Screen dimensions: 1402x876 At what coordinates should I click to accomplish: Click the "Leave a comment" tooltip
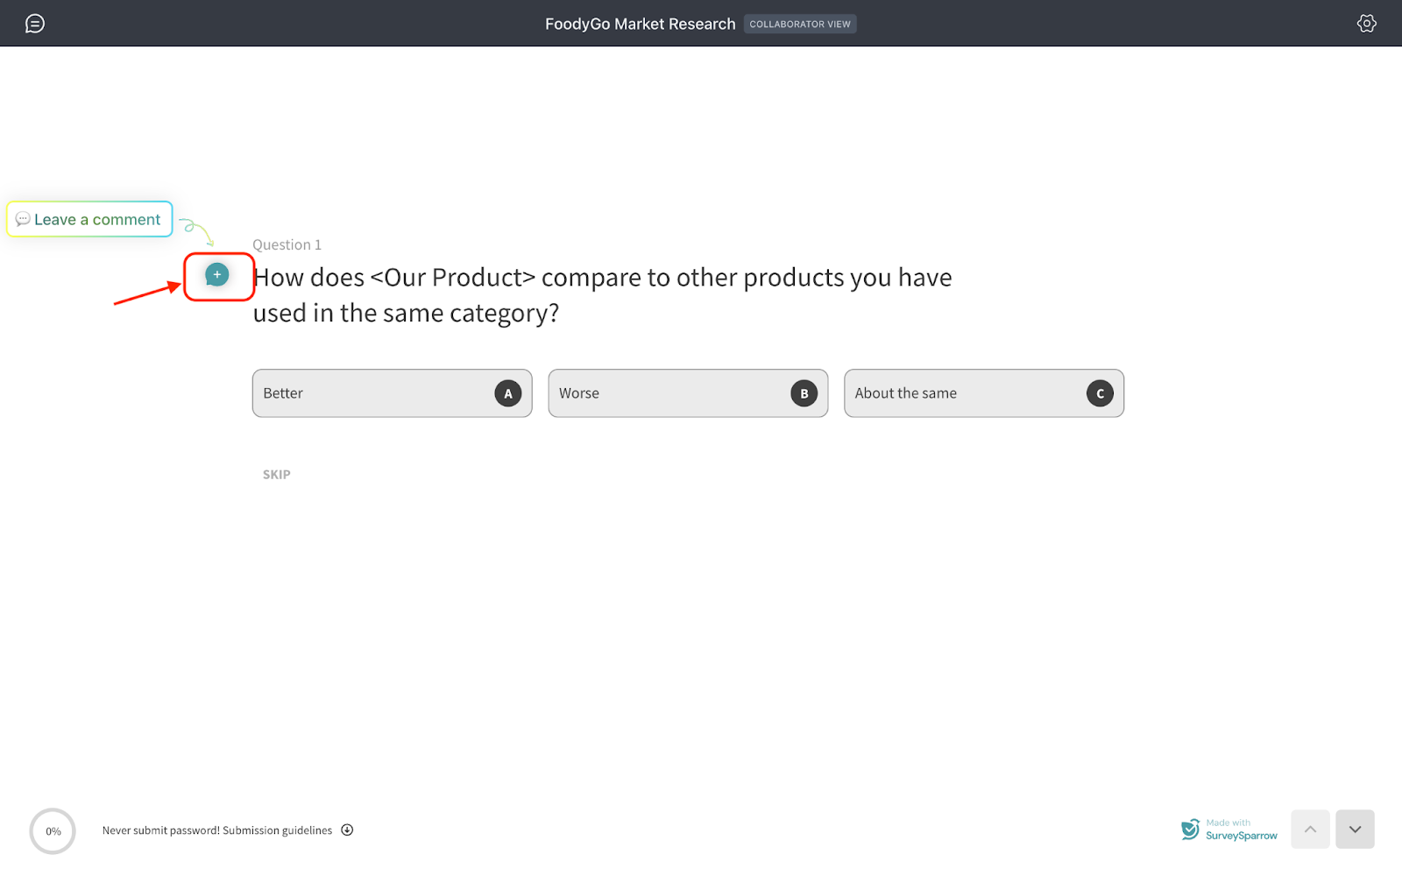tap(89, 219)
